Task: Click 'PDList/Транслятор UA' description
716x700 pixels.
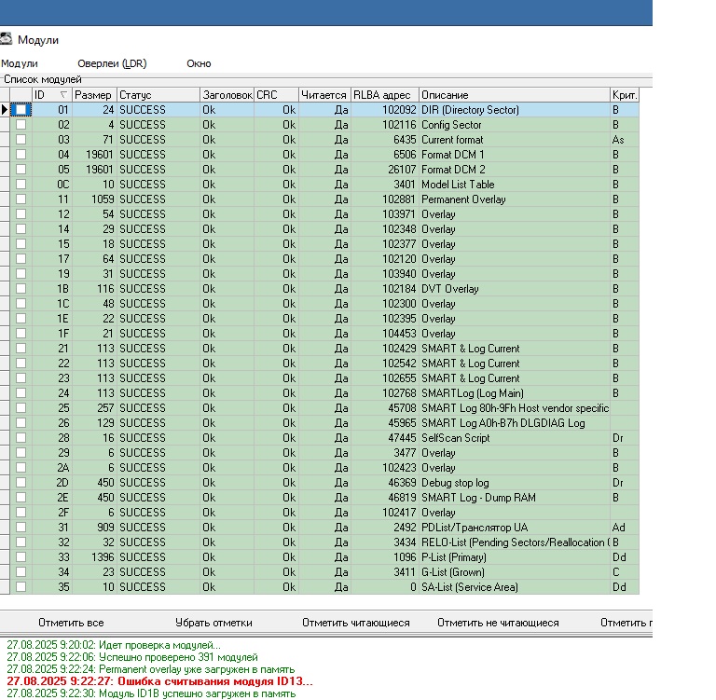Action: (x=515, y=528)
